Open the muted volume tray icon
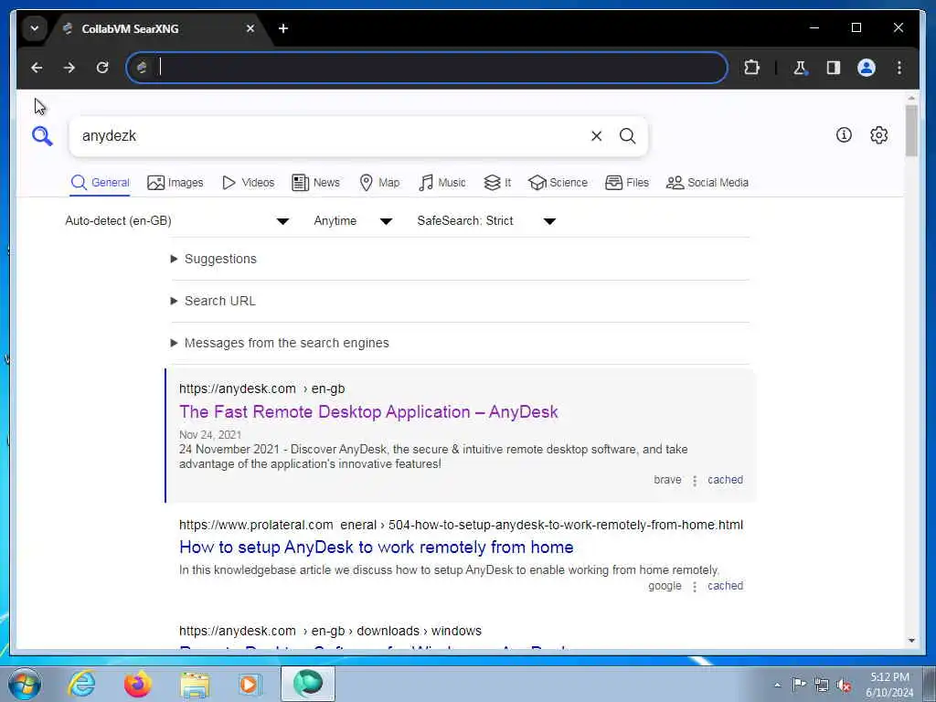 point(843,686)
